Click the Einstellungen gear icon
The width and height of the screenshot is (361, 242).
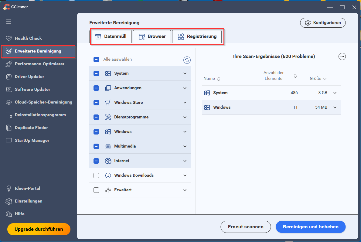pyautogui.click(x=9, y=201)
